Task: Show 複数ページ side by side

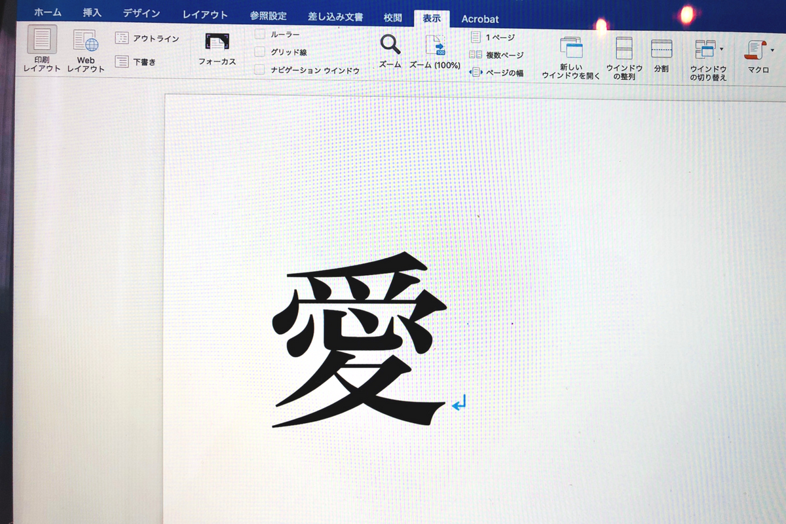Action: tap(496, 55)
